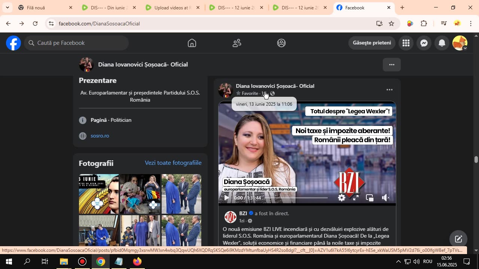
Task: Open new message compose button
Action: (x=458, y=239)
